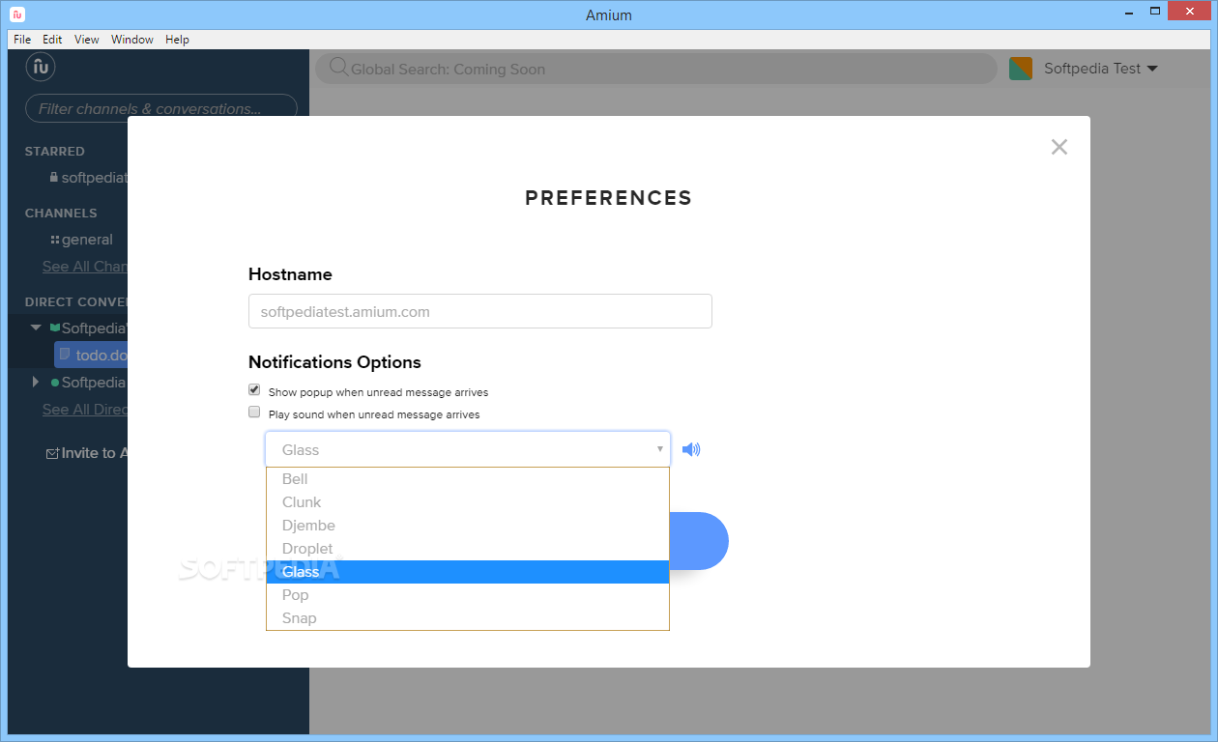This screenshot has width=1218, height=742.
Task: Click the green book icon beside the first Softpedia conversation
Action: click(x=55, y=328)
